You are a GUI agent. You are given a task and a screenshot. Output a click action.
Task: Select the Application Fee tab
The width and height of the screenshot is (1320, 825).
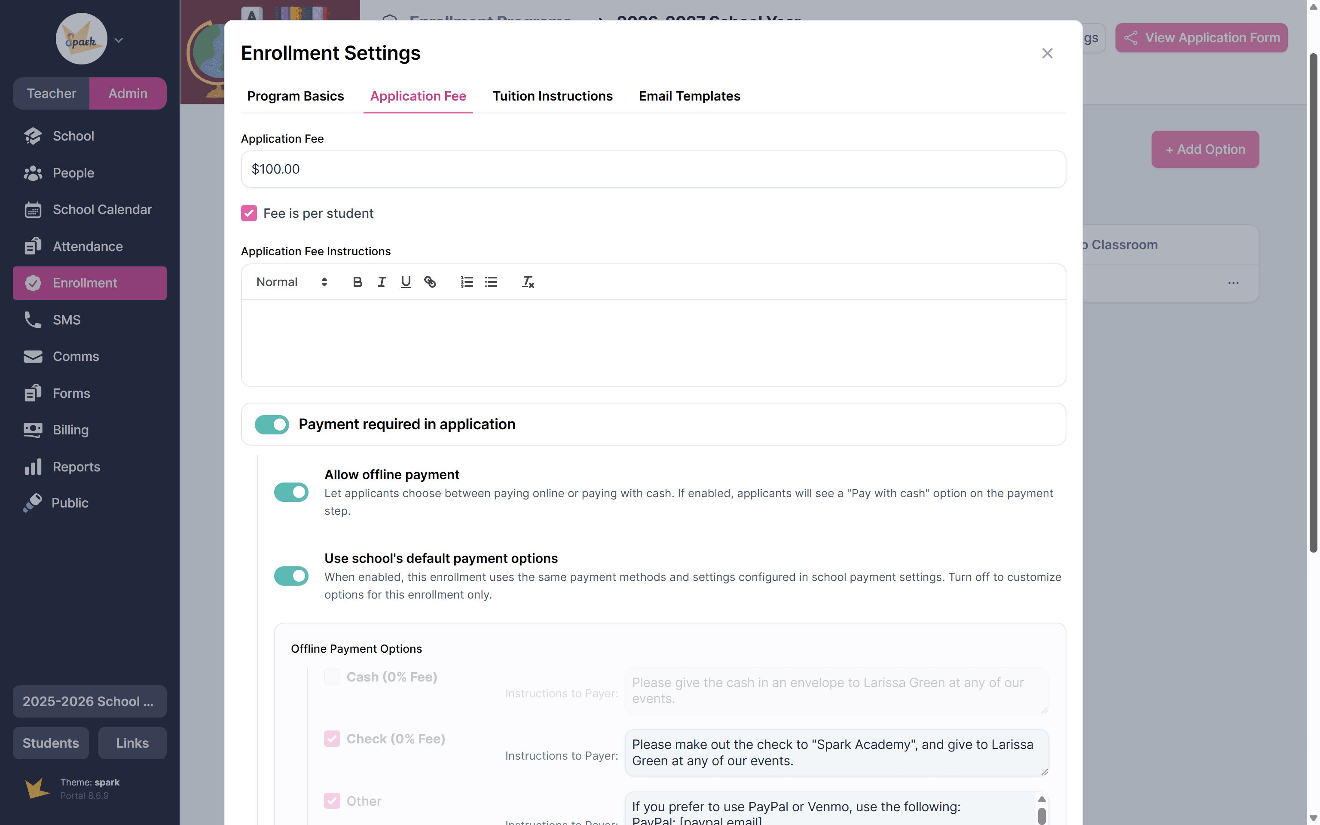(x=419, y=96)
